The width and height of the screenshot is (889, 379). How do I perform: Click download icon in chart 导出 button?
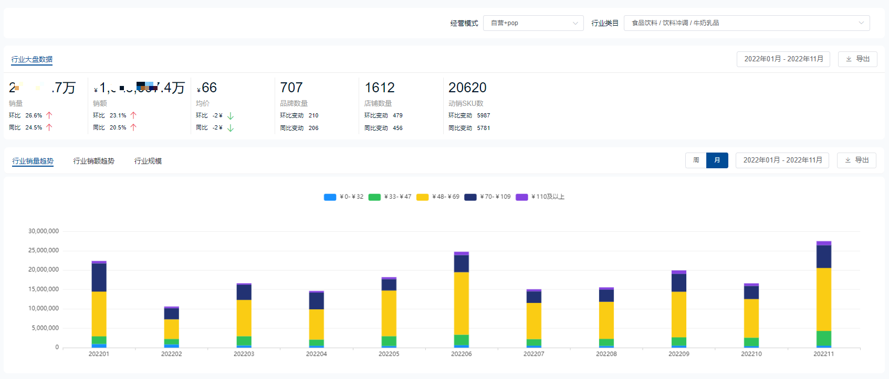(x=848, y=160)
